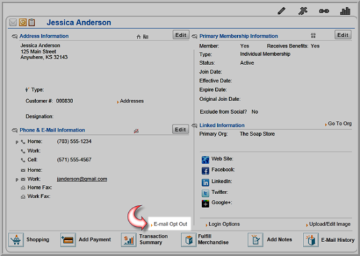Viewport: 360px width, 256px height.
Task: Click Edit button for Primary Membership Information
Action: pos(343,35)
